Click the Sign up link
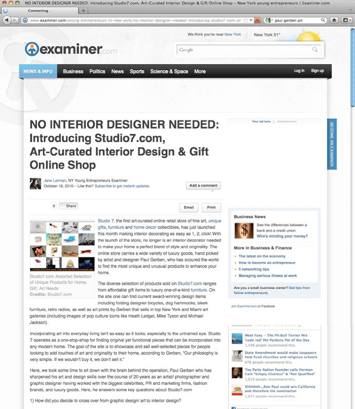The width and height of the screenshot is (355, 409). [317, 71]
